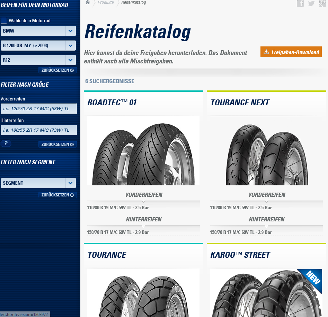This screenshot has height=317, width=328.
Task: Go to the home page icon
Action: pos(88,2)
